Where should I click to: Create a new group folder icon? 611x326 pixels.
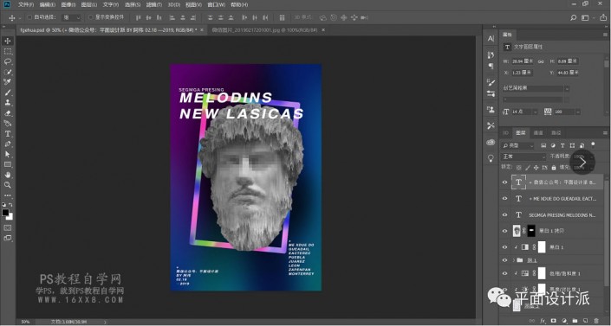[x=575, y=321]
